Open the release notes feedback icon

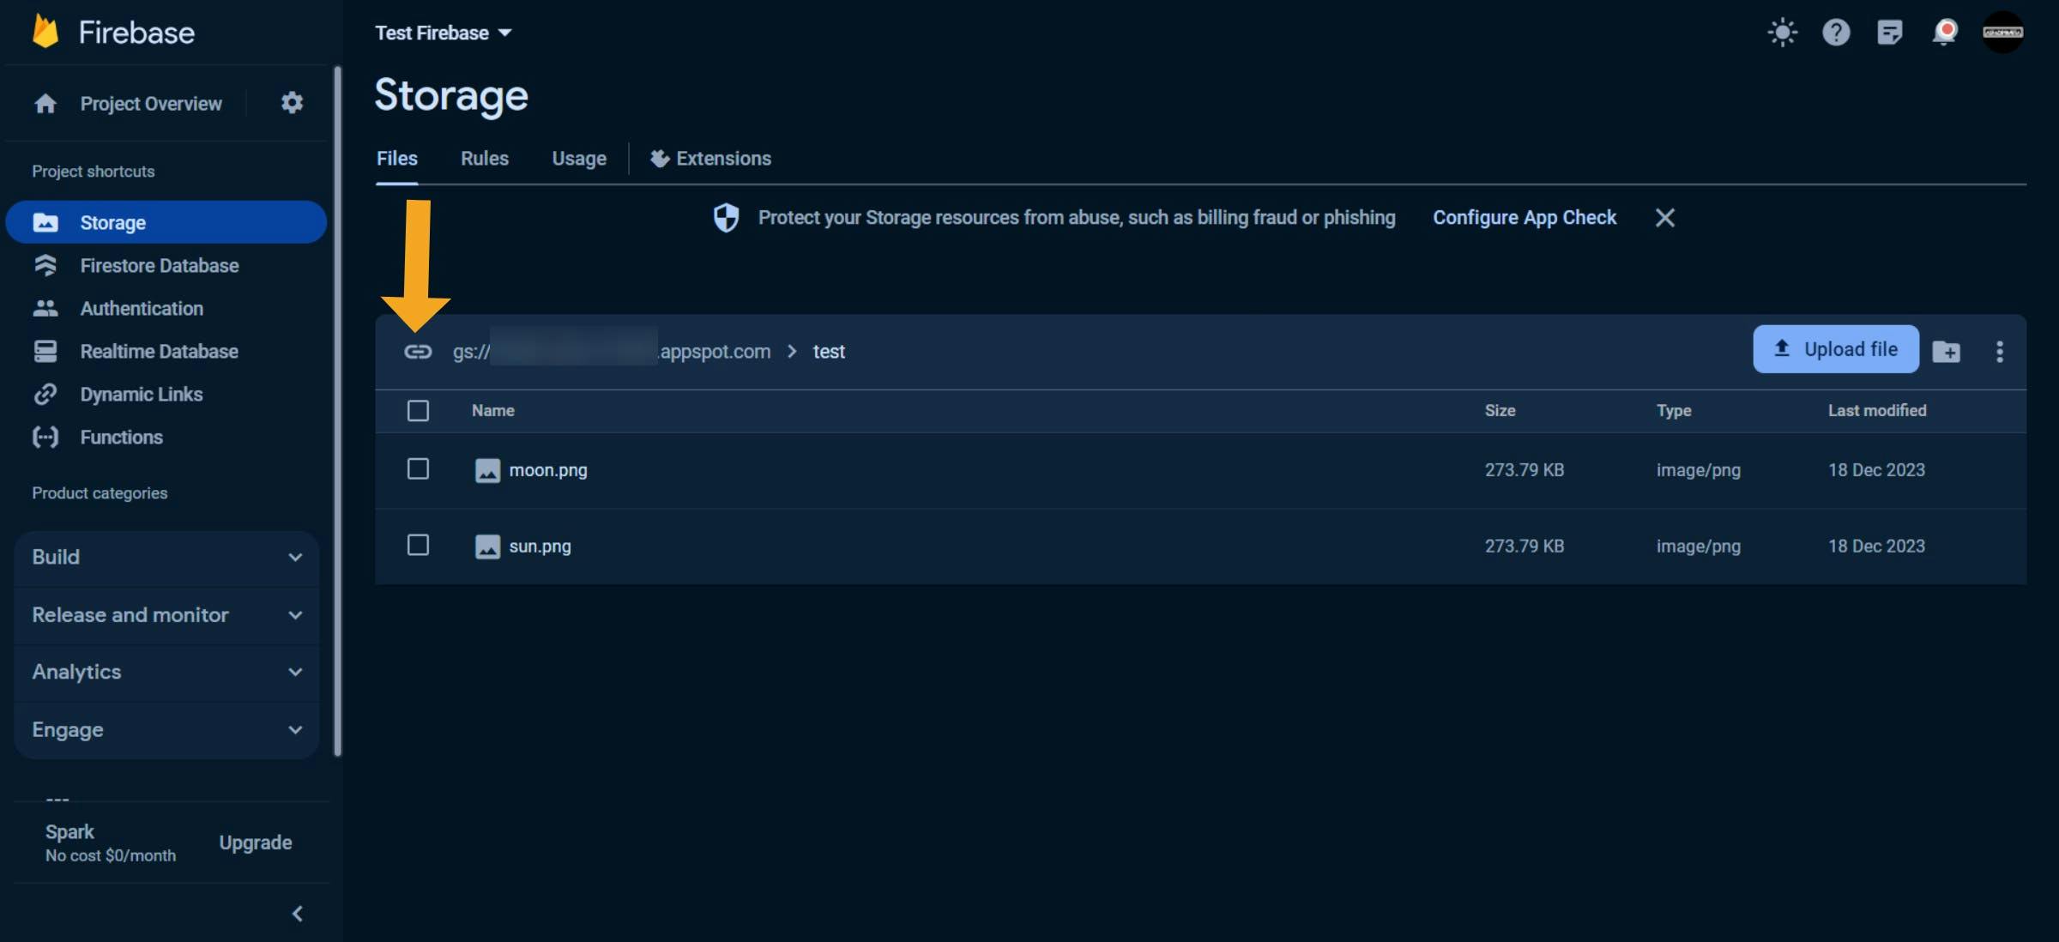[1889, 33]
